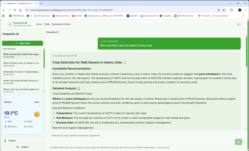Click the Kisaantic AI logo icon
The image size is (249, 151).
tap(10, 24)
